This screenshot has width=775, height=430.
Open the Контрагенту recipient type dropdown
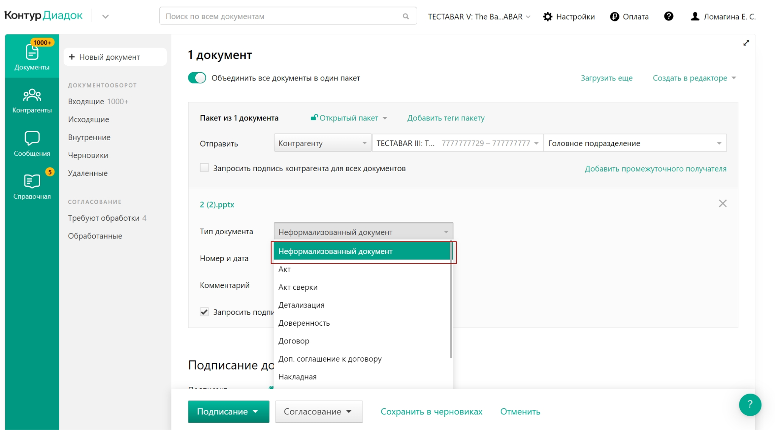(322, 143)
